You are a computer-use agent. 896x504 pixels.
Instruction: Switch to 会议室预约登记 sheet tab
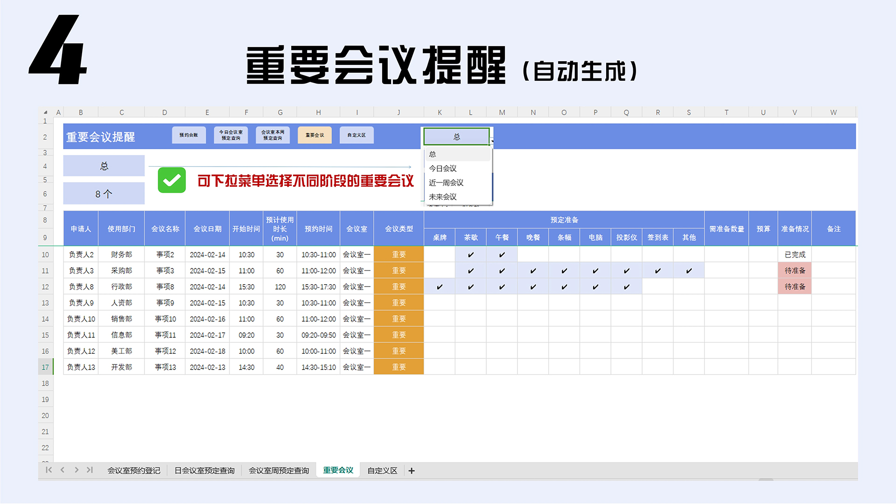[x=134, y=470]
